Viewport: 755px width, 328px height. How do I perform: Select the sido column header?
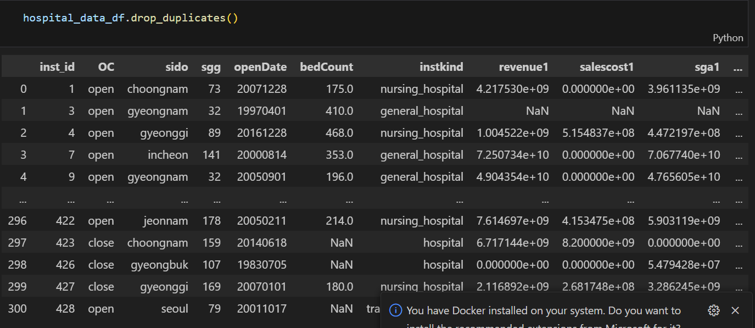pos(177,66)
